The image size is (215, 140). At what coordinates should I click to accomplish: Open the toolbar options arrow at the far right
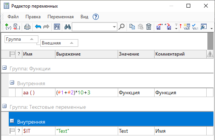pyautogui.click(x=212, y=29)
